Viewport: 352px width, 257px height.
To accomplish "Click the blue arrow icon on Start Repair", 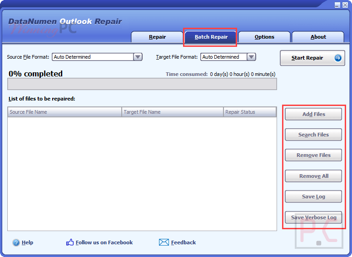I will [x=337, y=58].
